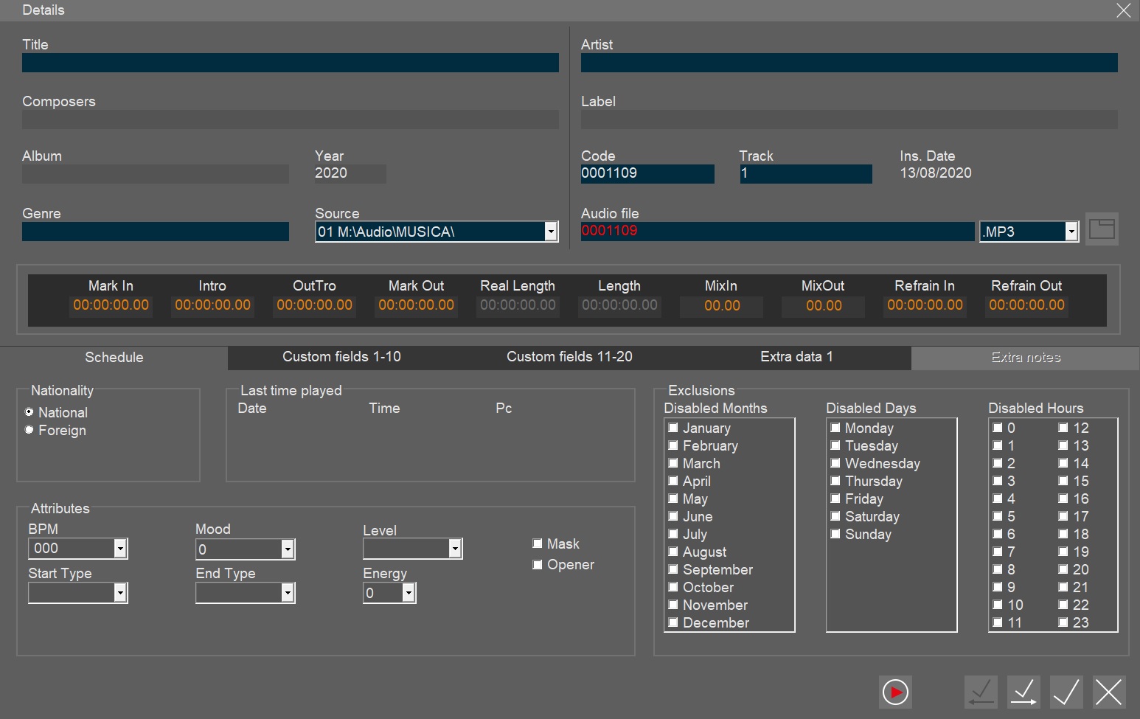Enable the Mask checkbox
Viewport: 1140px width, 719px height.
(x=538, y=543)
